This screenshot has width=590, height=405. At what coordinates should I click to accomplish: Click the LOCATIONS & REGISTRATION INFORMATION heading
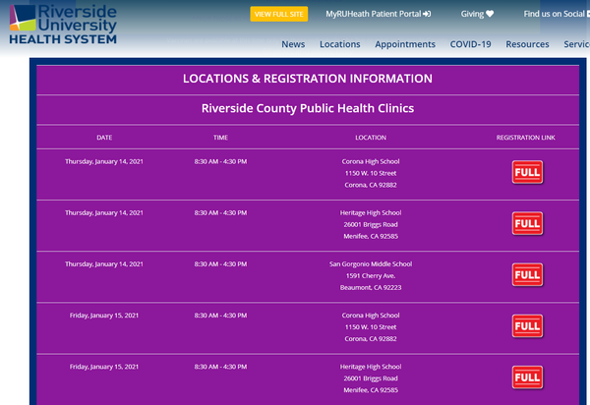point(308,79)
